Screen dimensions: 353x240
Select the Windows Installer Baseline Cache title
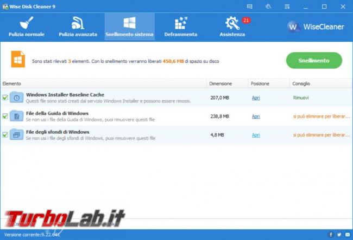pyautogui.click(x=65, y=95)
